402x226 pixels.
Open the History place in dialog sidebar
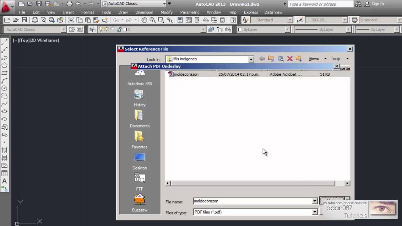coord(140,98)
